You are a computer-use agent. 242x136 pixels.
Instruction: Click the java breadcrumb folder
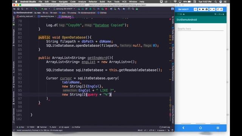pyautogui.click(x=62, y=12)
